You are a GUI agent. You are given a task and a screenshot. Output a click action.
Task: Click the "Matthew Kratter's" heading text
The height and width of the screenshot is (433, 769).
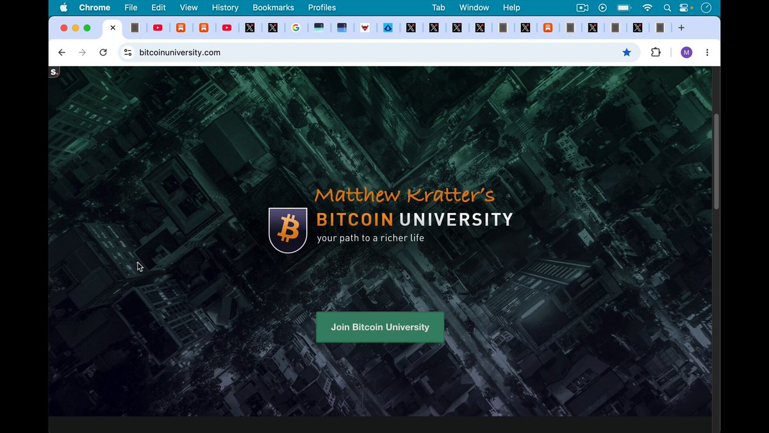(x=404, y=195)
